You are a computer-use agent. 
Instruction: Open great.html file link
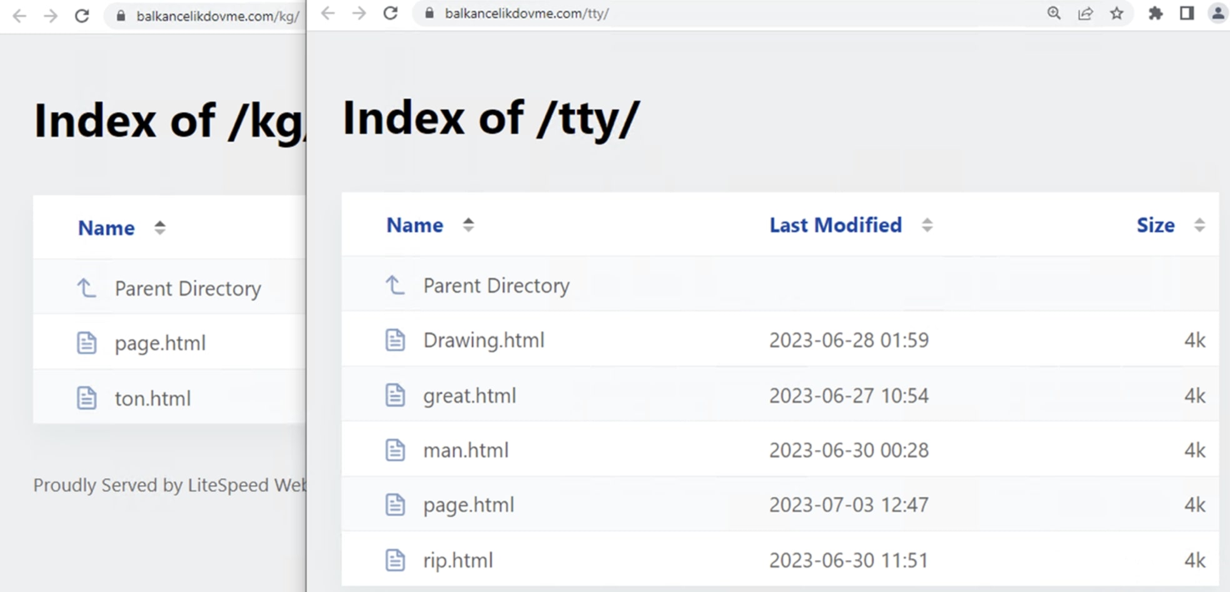(469, 396)
